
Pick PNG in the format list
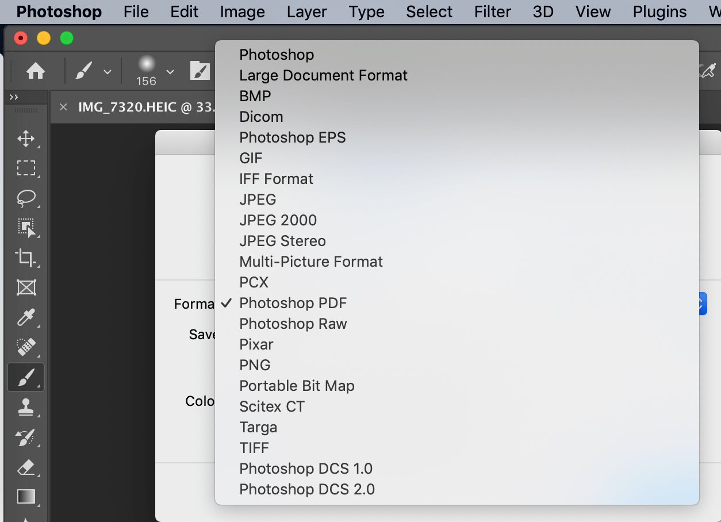click(x=255, y=364)
